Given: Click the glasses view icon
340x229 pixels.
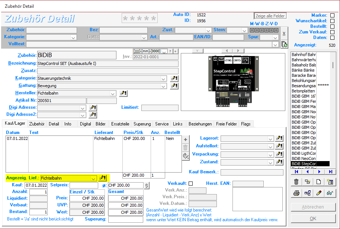Looking at the screenshot, I should click(x=330, y=193).
